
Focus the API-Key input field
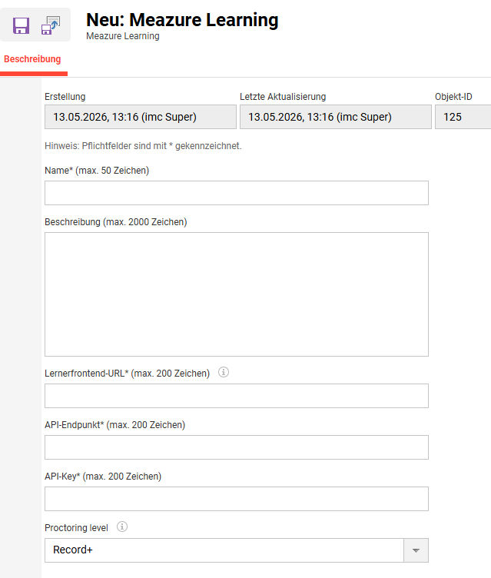(x=237, y=499)
